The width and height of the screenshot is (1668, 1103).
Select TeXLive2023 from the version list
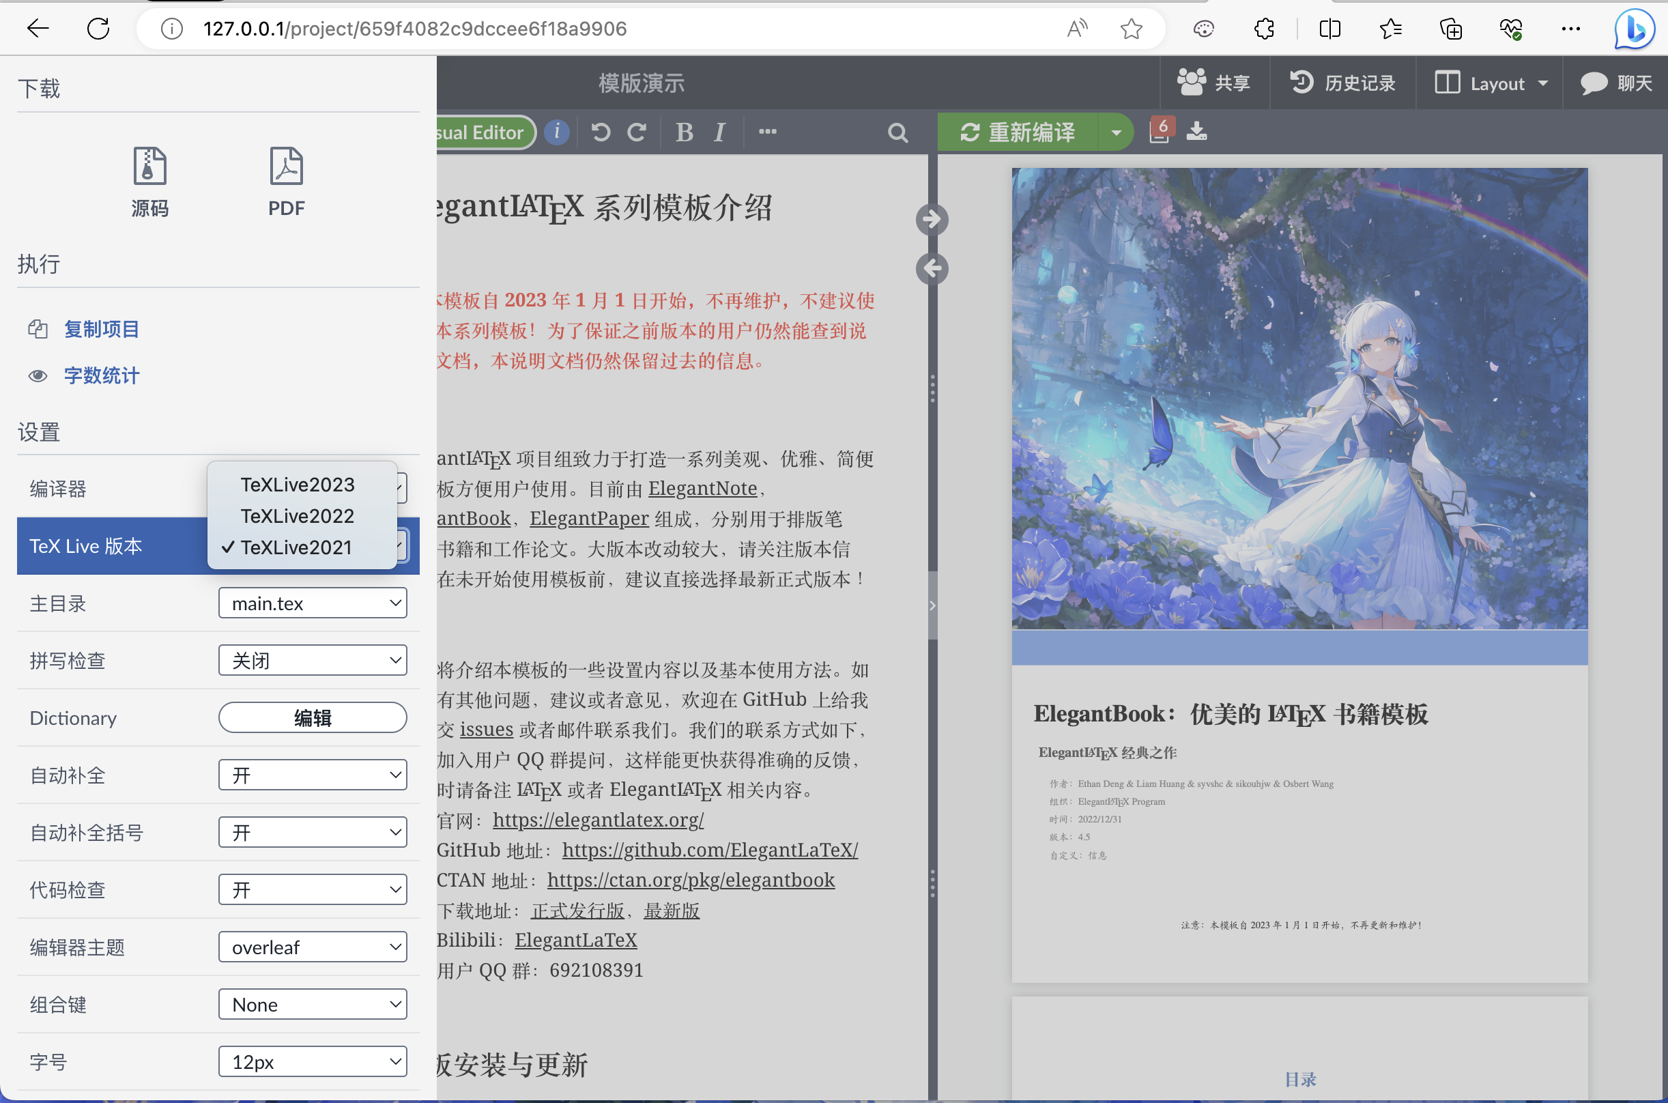[x=298, y=485]
